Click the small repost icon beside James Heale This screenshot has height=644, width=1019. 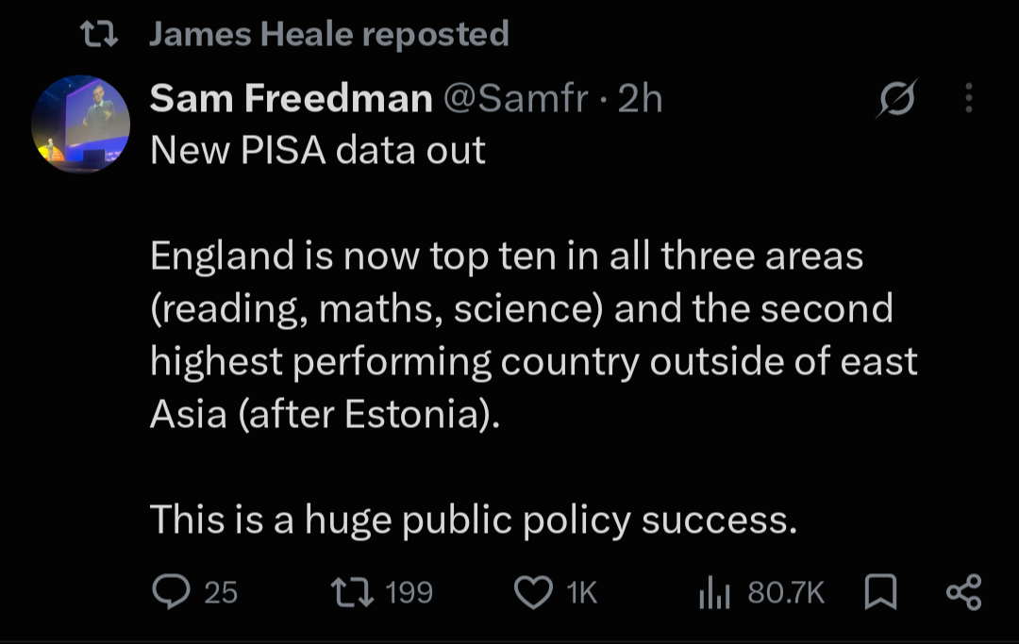point(99,34)
